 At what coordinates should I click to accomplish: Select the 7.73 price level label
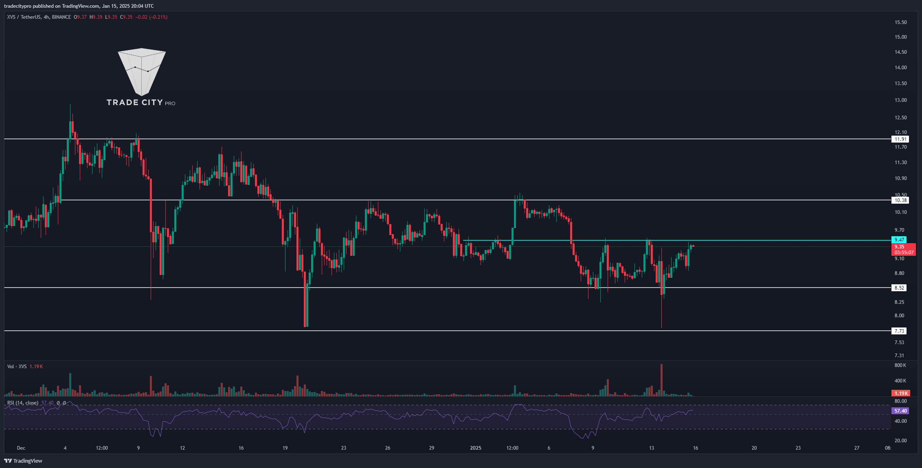899,331
